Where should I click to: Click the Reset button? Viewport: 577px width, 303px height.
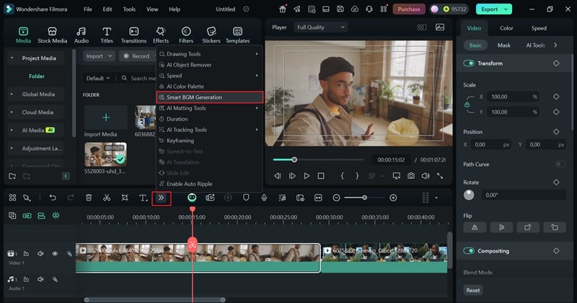point(473,290)
